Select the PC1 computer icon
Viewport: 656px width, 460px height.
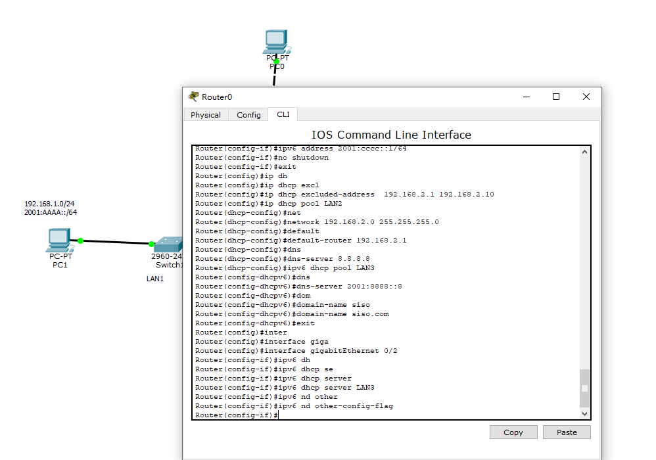pos(59,240)
